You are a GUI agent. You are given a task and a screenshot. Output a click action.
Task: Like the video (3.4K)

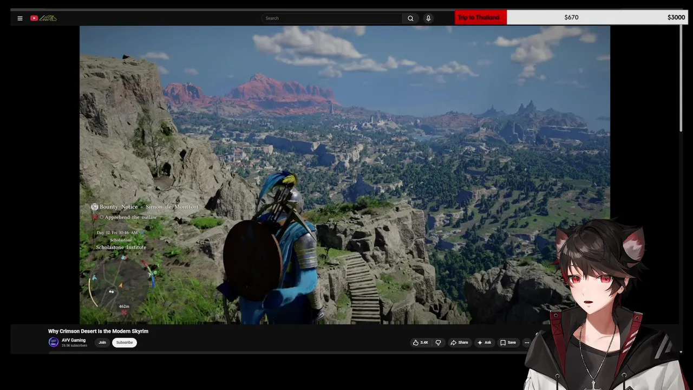tap(421, 342)
